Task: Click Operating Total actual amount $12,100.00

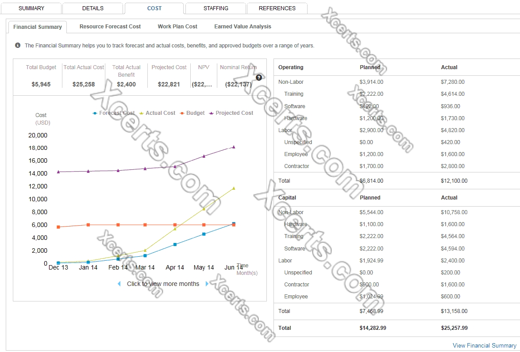Action: pyautogui.click(x=454, y=180)
